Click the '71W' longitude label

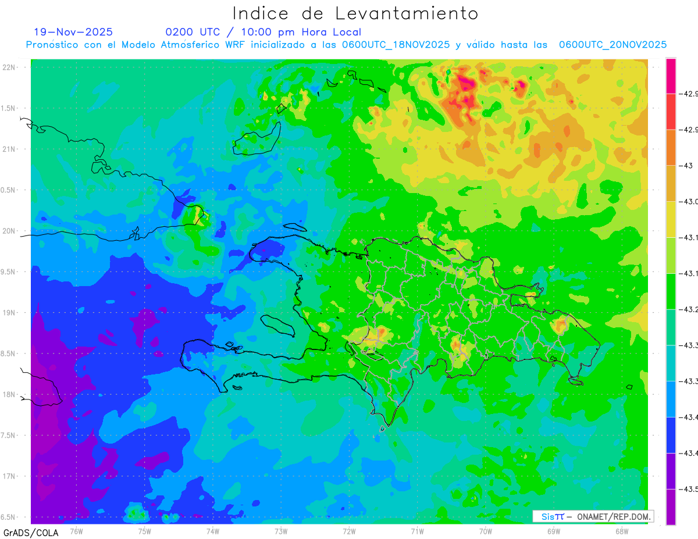[x=417, y=531]
